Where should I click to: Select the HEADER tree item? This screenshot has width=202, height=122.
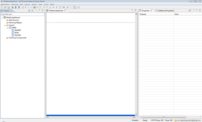[18, 30]
